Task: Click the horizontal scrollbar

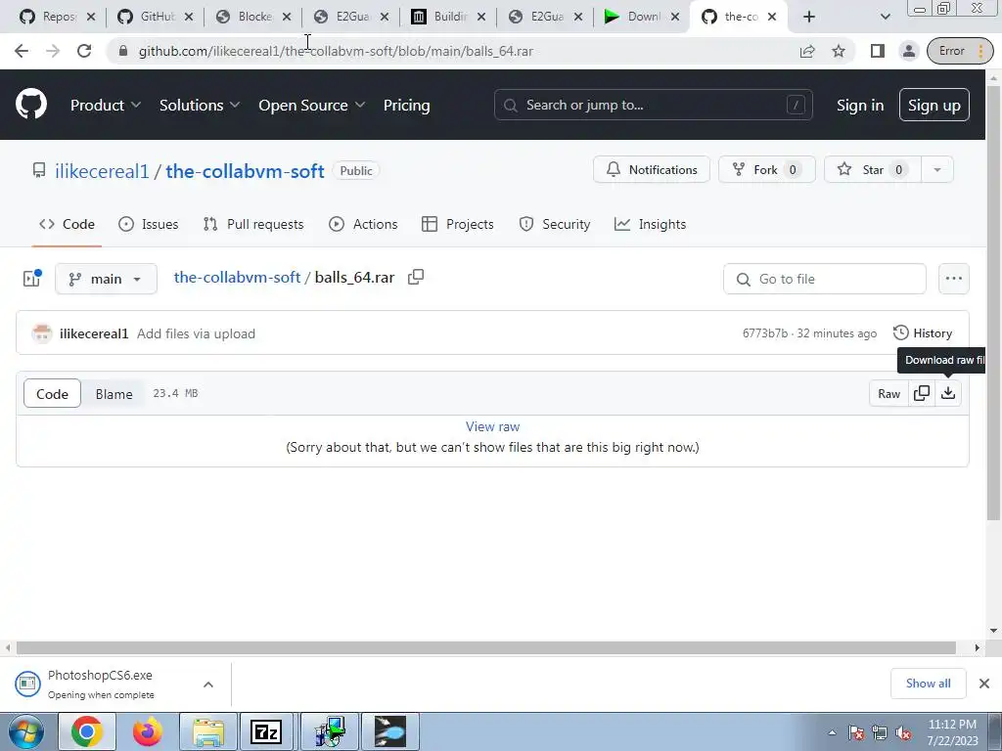Action: (485, 648)
